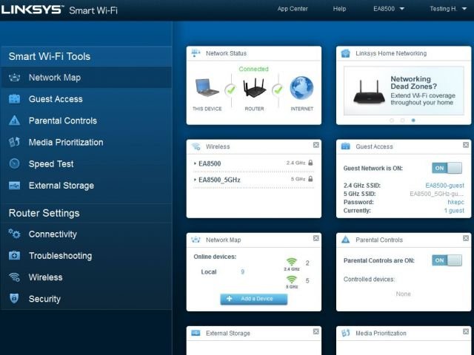Screen dimensions: 474x355
Task: Click the Media Prioritization widget header icon
Action: (x=346, y=333)
